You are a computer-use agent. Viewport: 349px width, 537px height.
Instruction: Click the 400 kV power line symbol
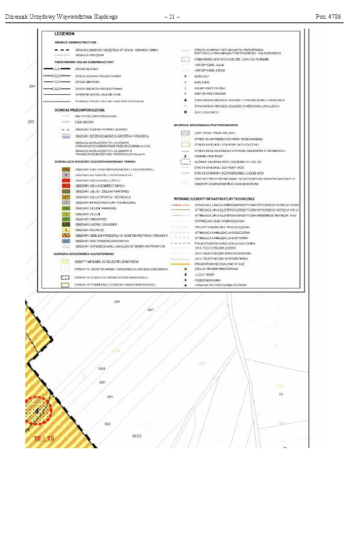pyautogui.click(x=180, y=205)
